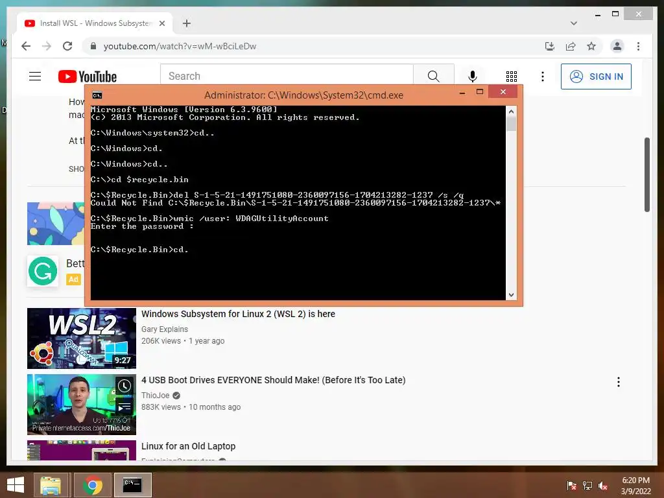The width and height of the screenshot is (664, 498).
Task: Add ThioJoe video to queue
Action: click(124, 407)
